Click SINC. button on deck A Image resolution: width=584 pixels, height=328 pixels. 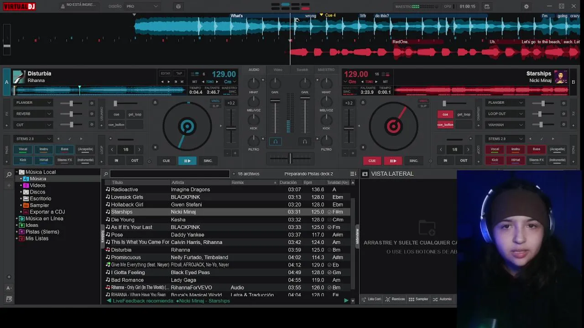point(208,161)
